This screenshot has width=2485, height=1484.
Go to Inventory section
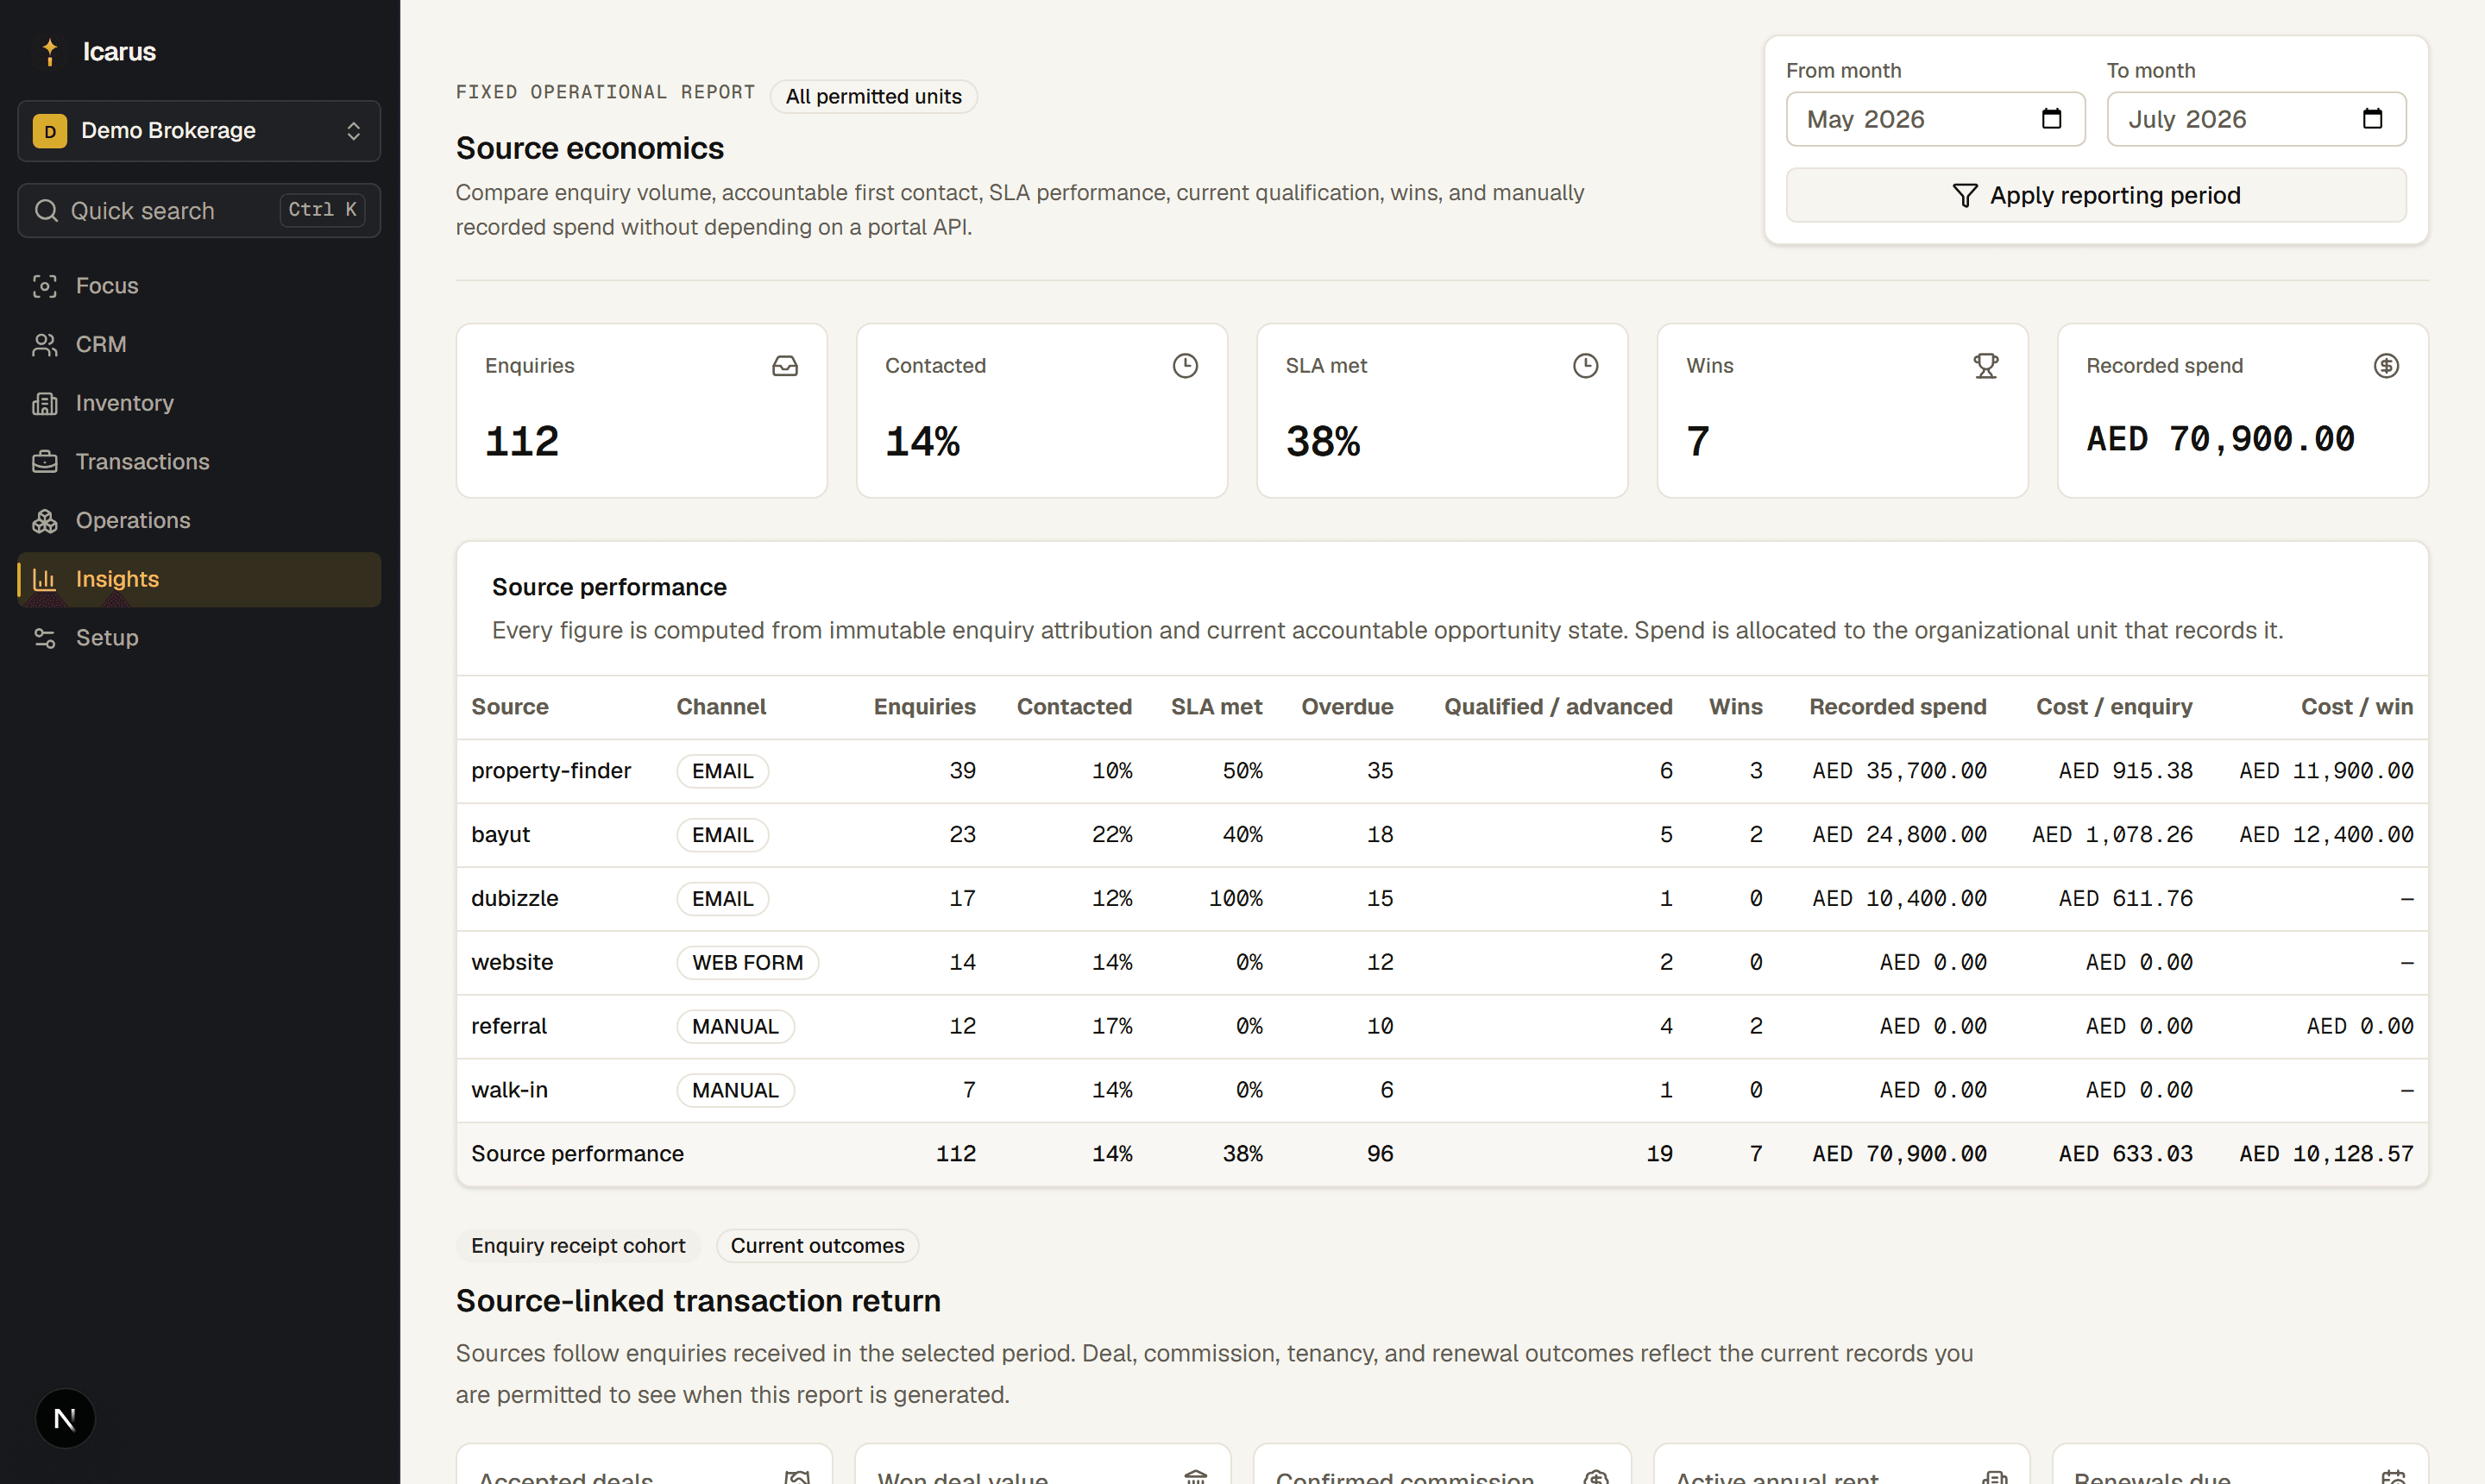tap(199, 403)
